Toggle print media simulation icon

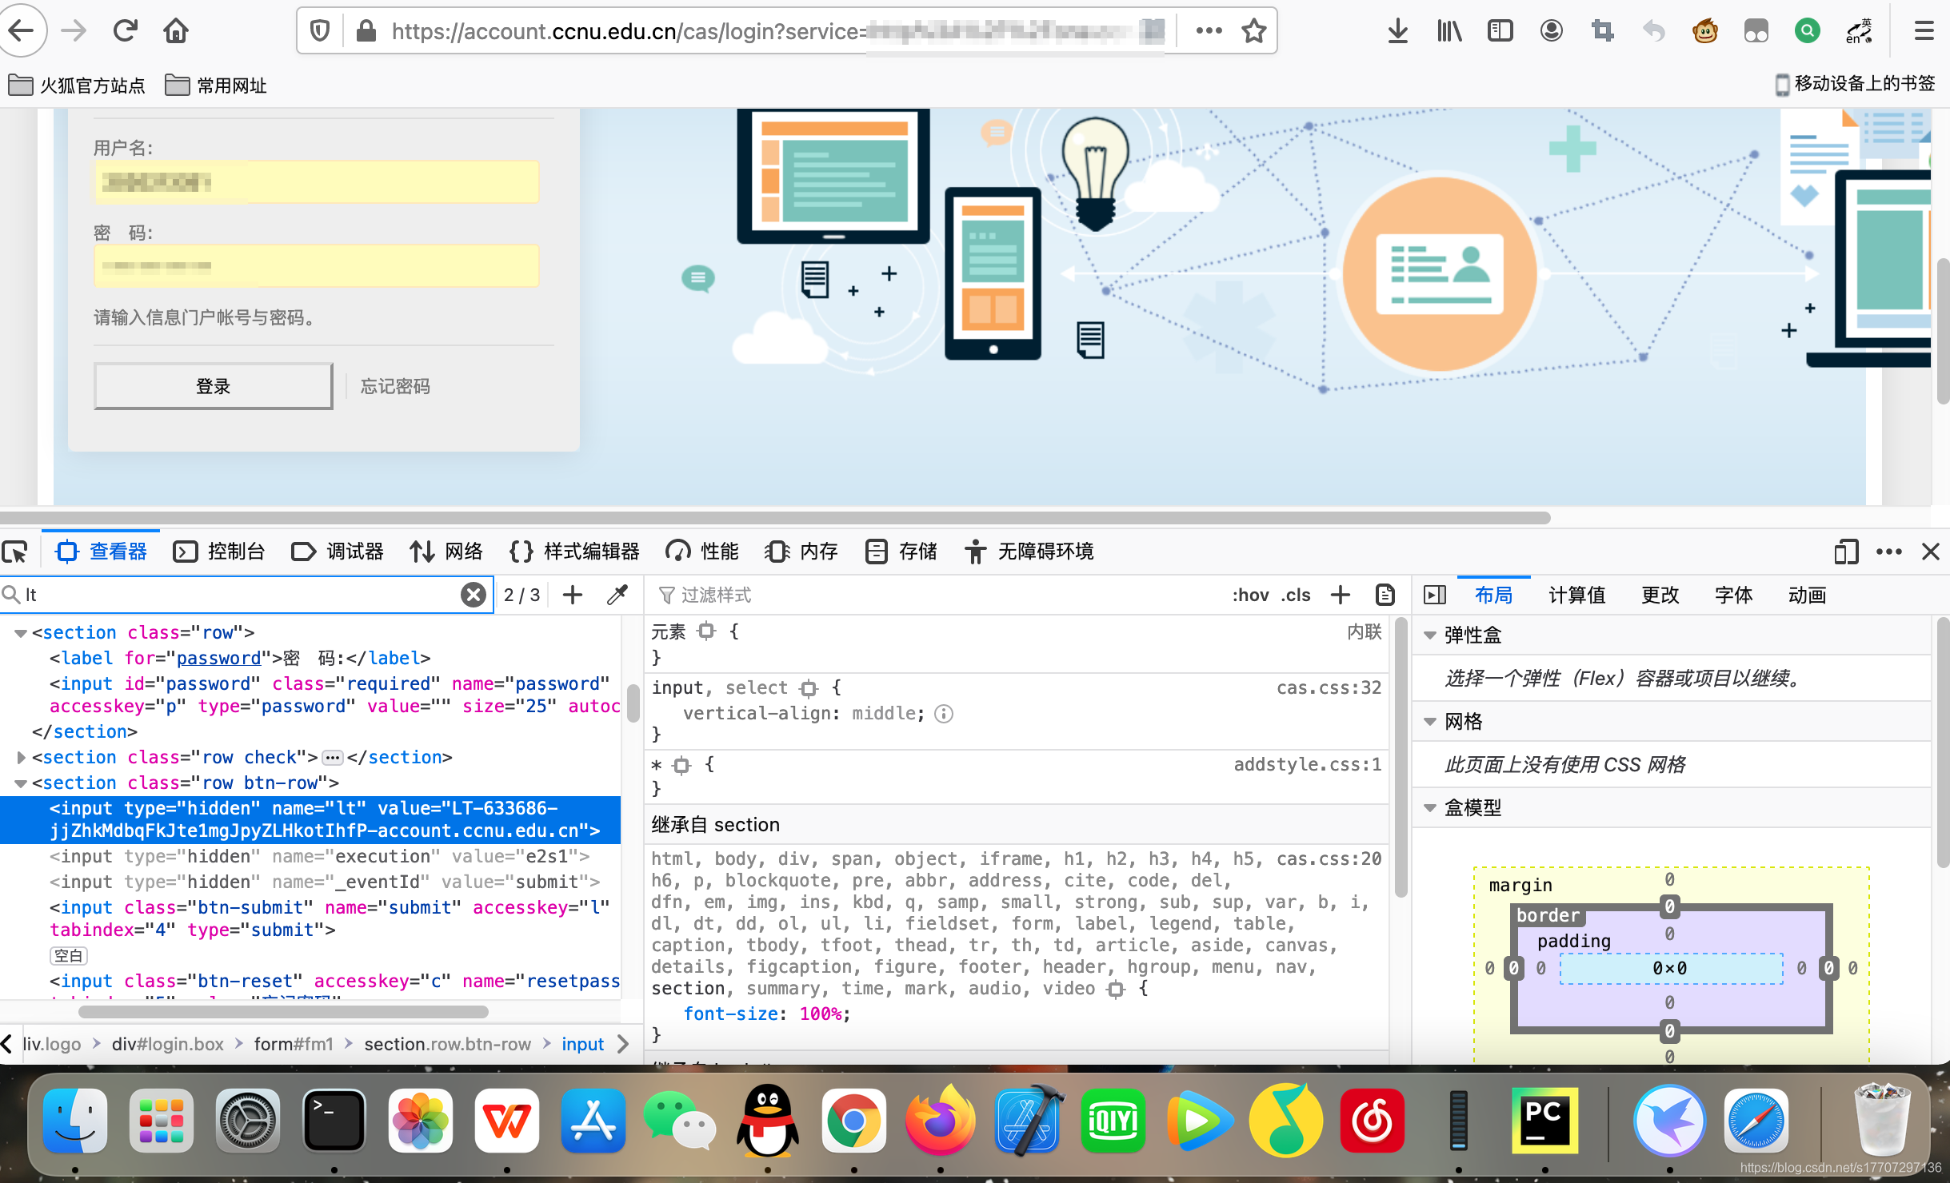point(1385,595)
